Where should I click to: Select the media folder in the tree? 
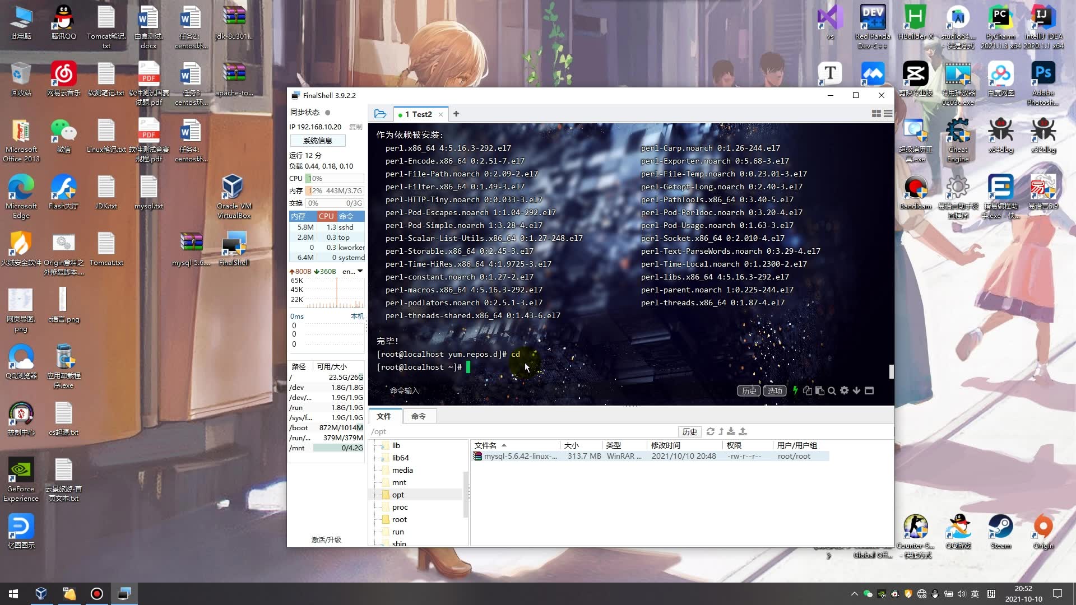click(x=402, y=470)
